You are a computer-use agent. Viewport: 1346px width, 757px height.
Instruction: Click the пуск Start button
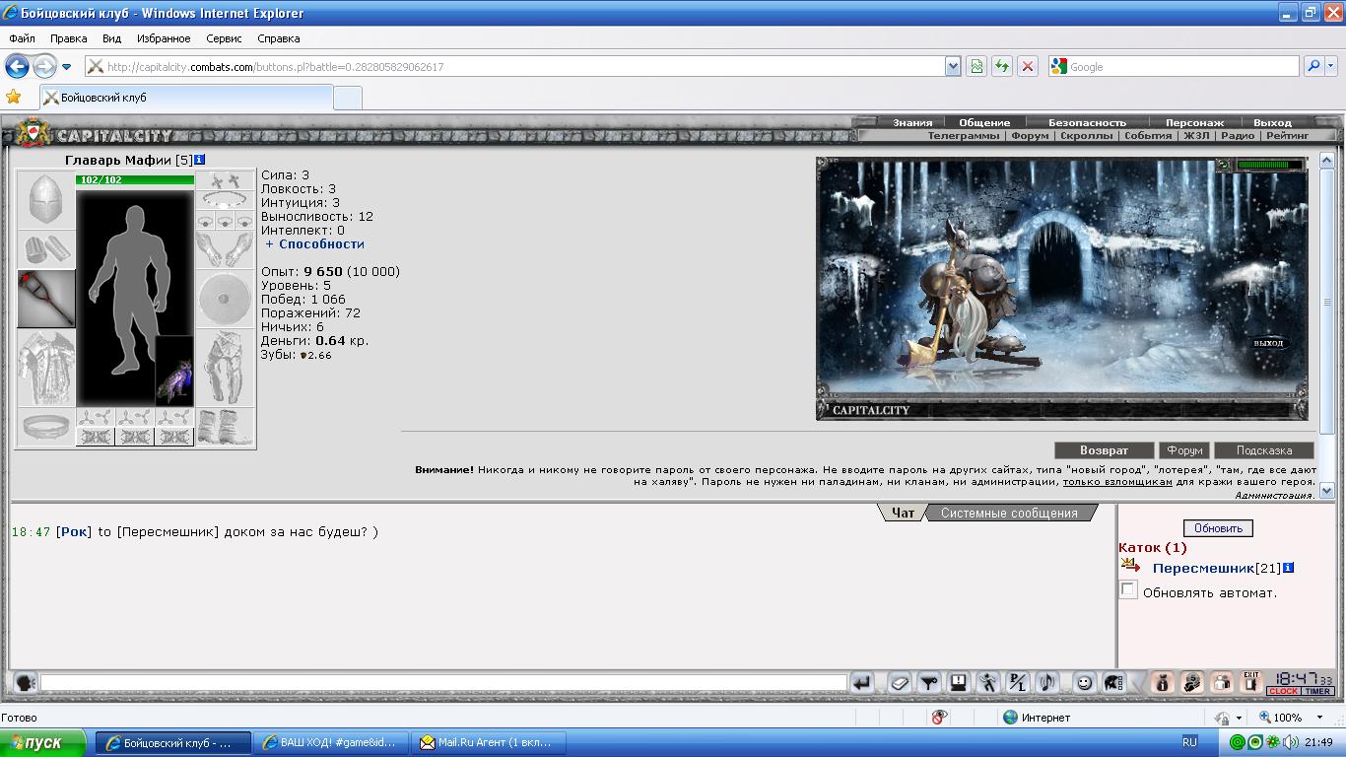(x=44, y=743)
